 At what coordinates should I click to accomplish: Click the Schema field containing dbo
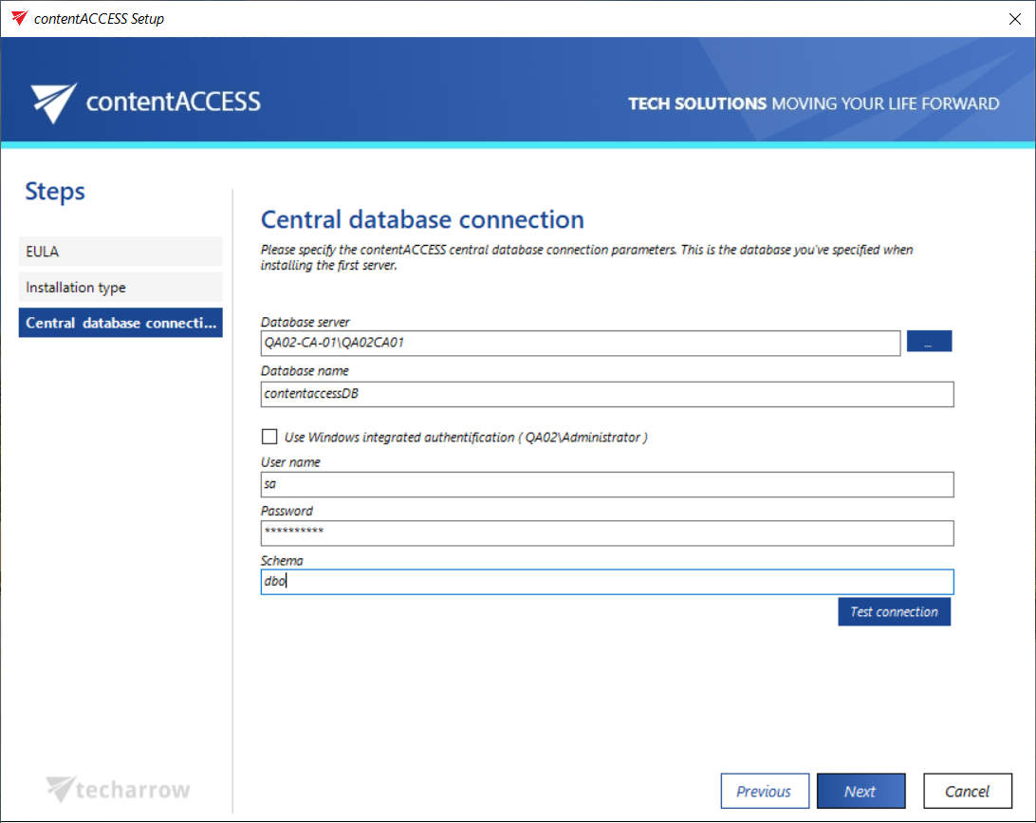click(606, 582)
